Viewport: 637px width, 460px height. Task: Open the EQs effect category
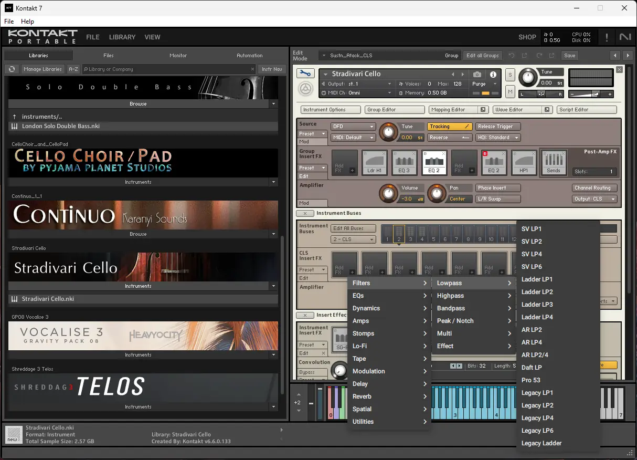pyautogui.click(x=389, y=296)
